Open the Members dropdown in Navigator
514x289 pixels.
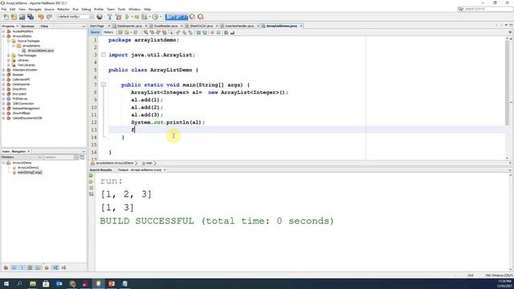tap(22, 157)
